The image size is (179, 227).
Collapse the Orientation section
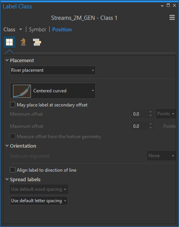pos(7,146)
